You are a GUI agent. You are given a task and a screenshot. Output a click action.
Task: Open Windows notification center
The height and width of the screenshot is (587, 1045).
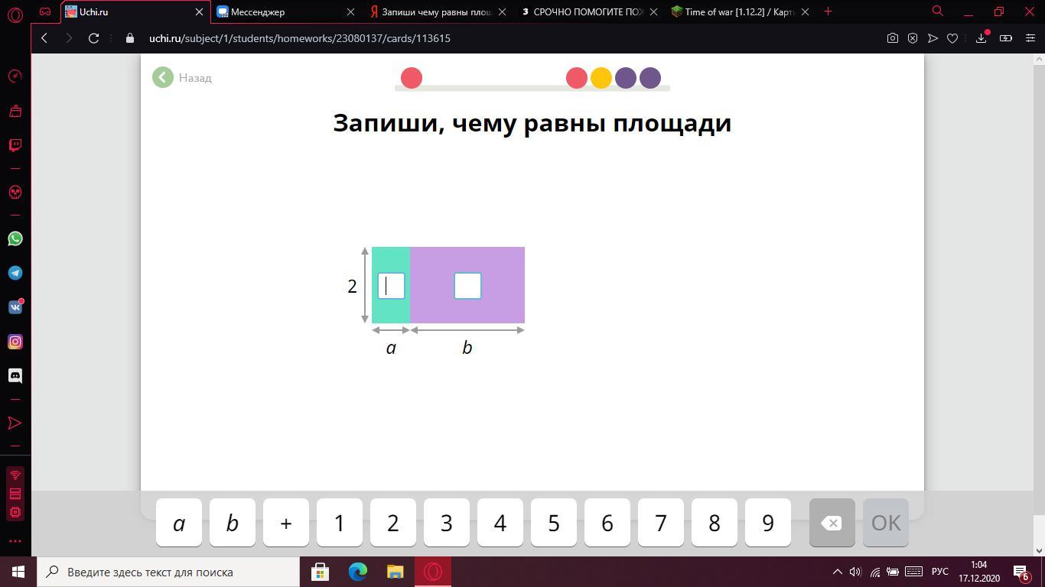(1021, 572)
